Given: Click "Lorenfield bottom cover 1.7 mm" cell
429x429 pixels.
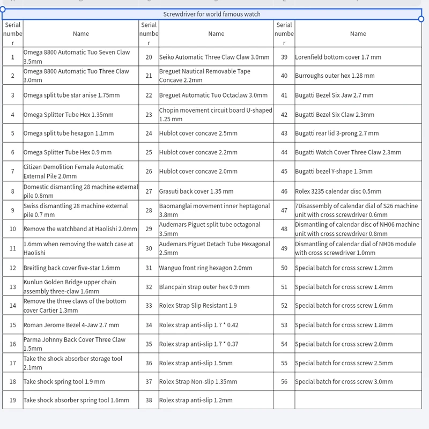Looking at the screenshot, I should click(358, 57).
